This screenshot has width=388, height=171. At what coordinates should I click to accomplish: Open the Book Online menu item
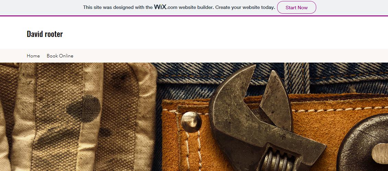tap(60, 56)
